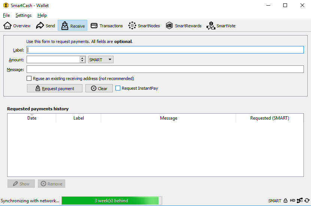This screenshot has width=311, height=206.
Task: Open the Help menu
Action: point(42,15)
